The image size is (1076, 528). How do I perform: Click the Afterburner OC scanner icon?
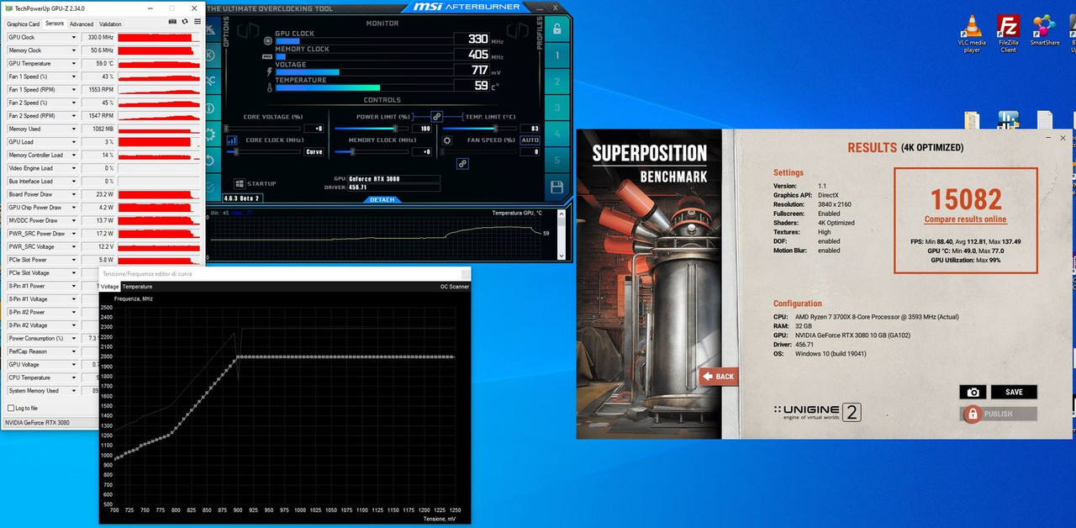click(x=210, y=81)
